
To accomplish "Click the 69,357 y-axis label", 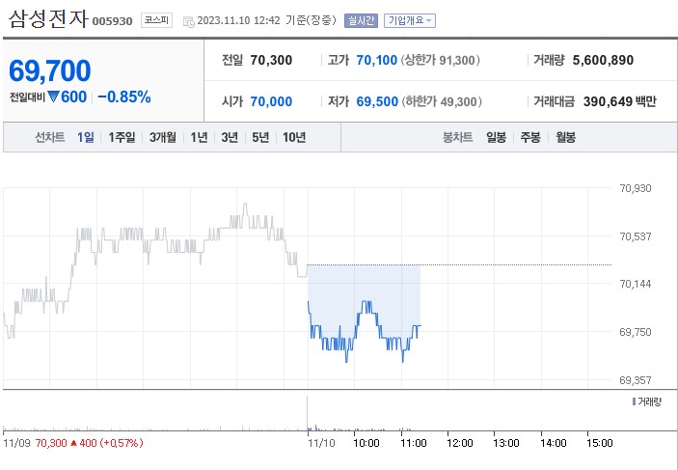I will (636, 380).
